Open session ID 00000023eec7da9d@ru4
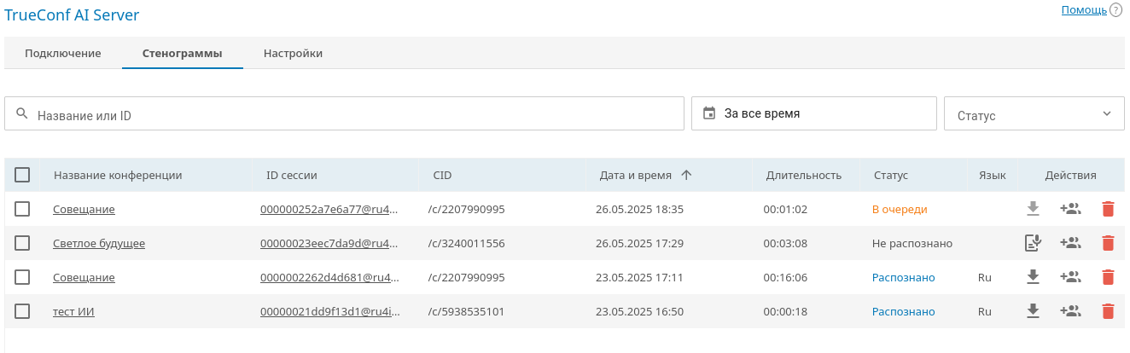This screenshot has width=1130, height=353. [329, 243]
